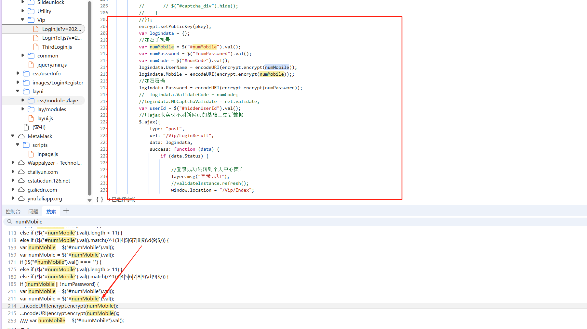Image resolution: width=587 pixels, height=329 pixels.
Task: Click the g.alicdn.com cloud icon
Action: pyautogui.click(x=21, y=190)
